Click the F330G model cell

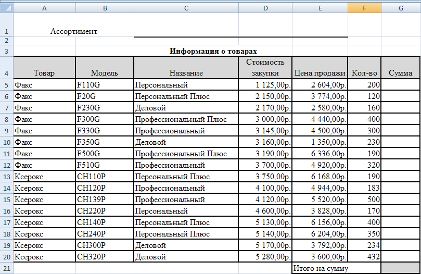[x=105, y=130]
